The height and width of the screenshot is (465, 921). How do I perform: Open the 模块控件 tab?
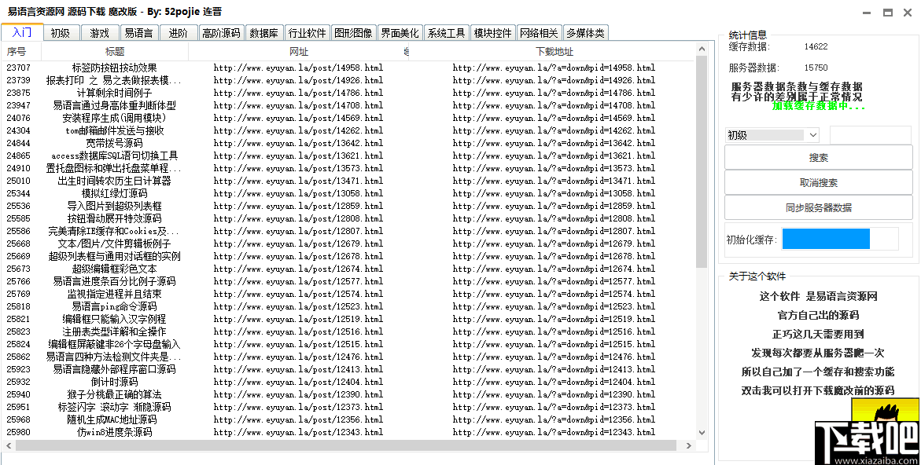[x=493, y=34]
